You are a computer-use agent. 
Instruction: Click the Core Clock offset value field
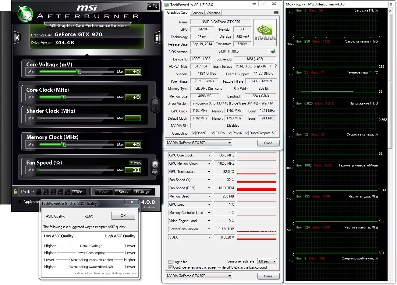[x=133, y=97]
